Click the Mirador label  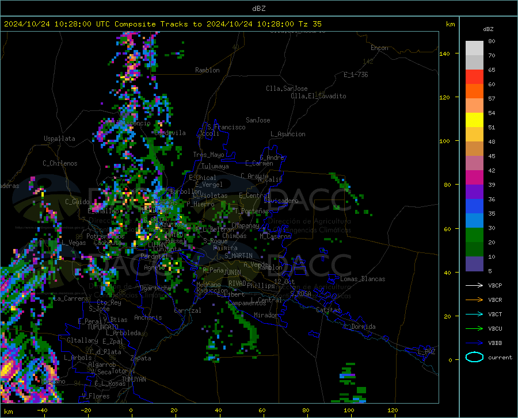[x=266, y=315]
